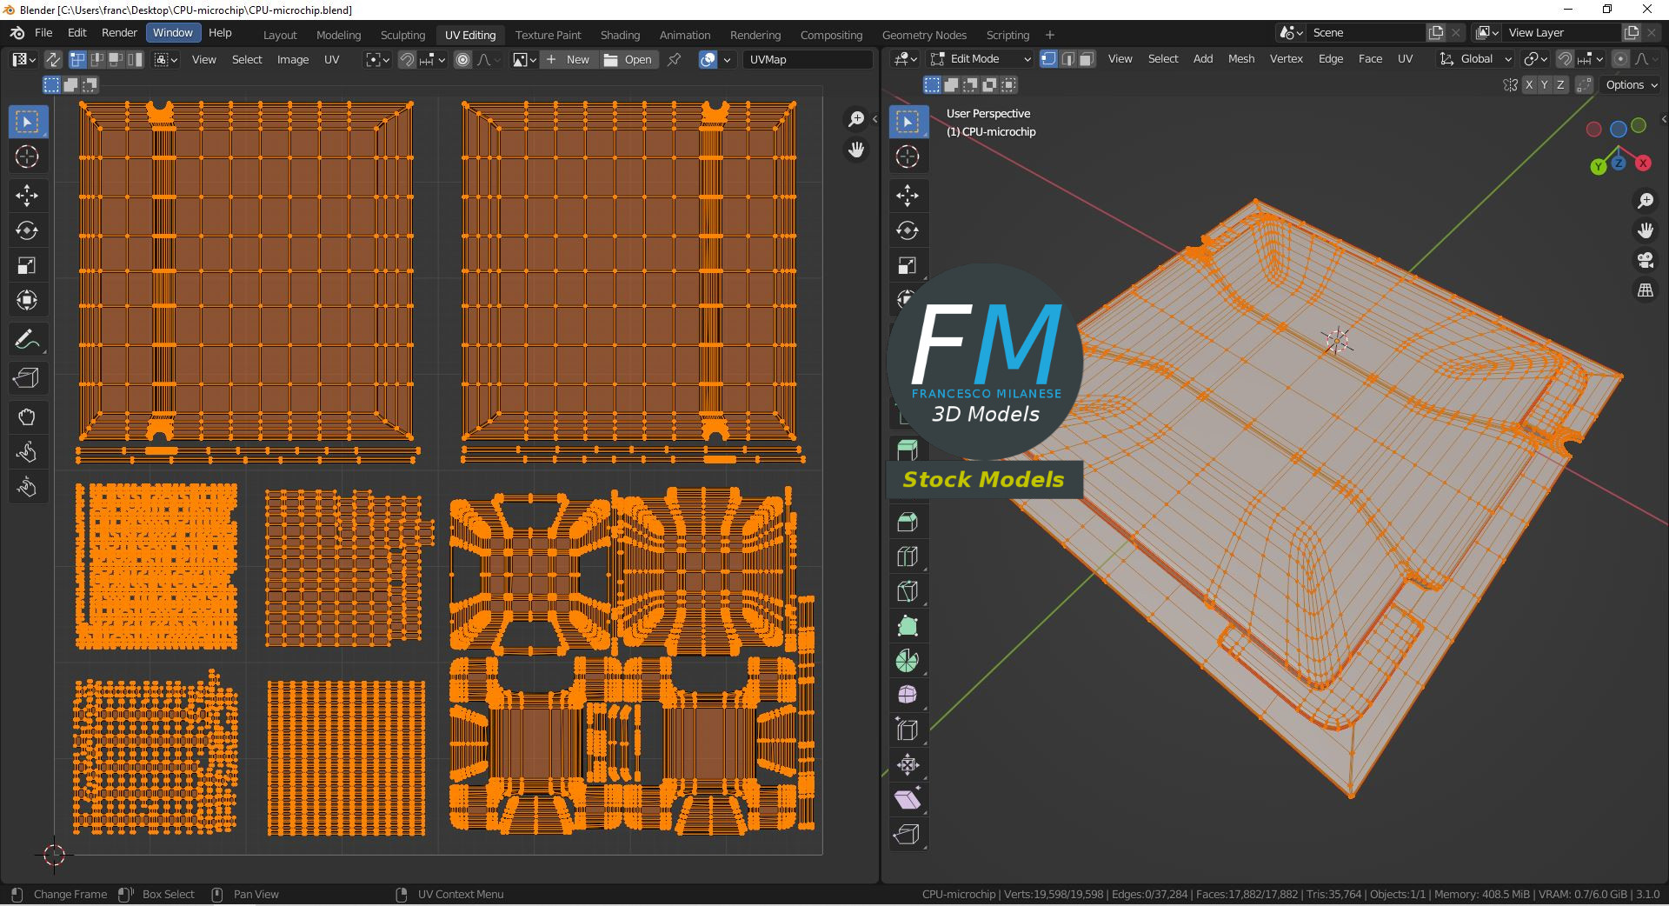Select the Knife tool in 3D viewport toolbar
Screen dimensions: 1669x906
pyautogui.click(x=908, y=591)
